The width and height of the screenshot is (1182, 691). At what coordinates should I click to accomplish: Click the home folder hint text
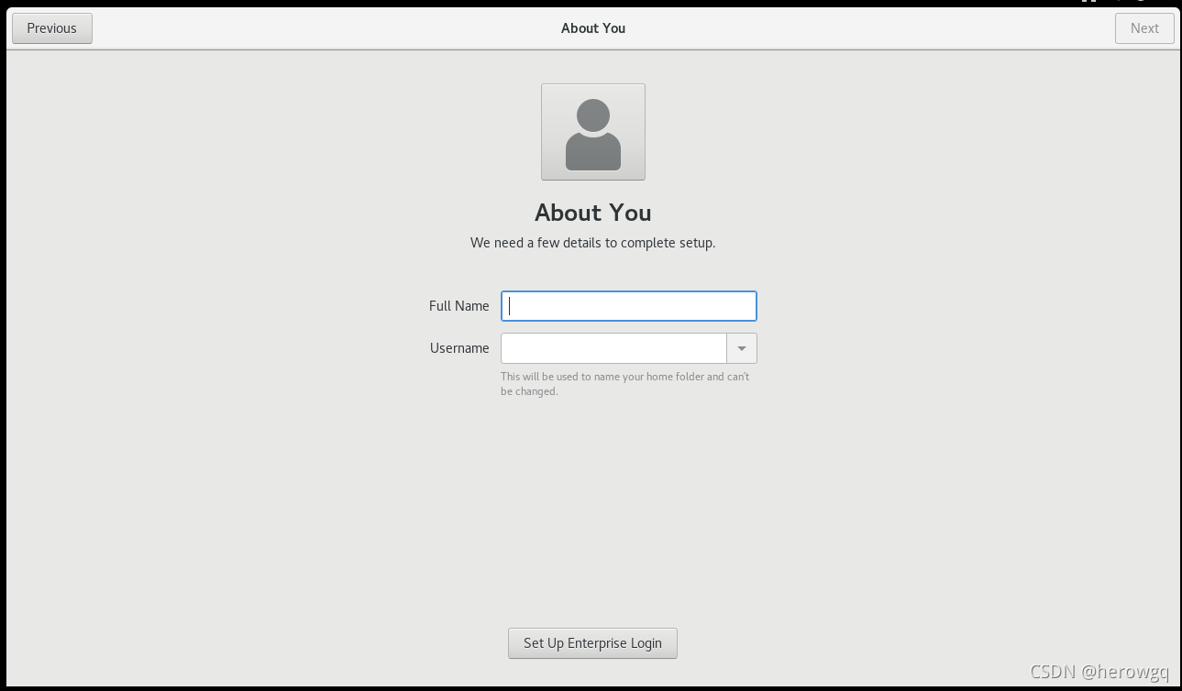625,384
